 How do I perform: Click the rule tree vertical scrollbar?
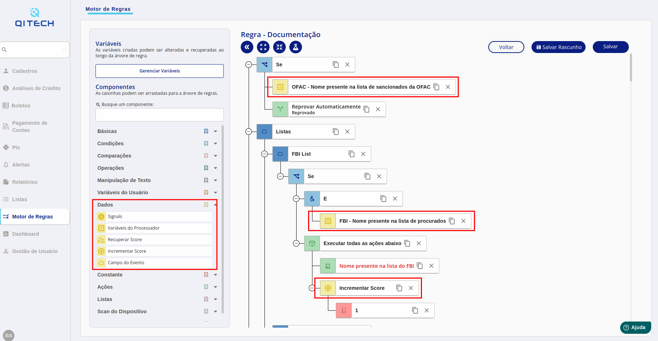point(631,67)
